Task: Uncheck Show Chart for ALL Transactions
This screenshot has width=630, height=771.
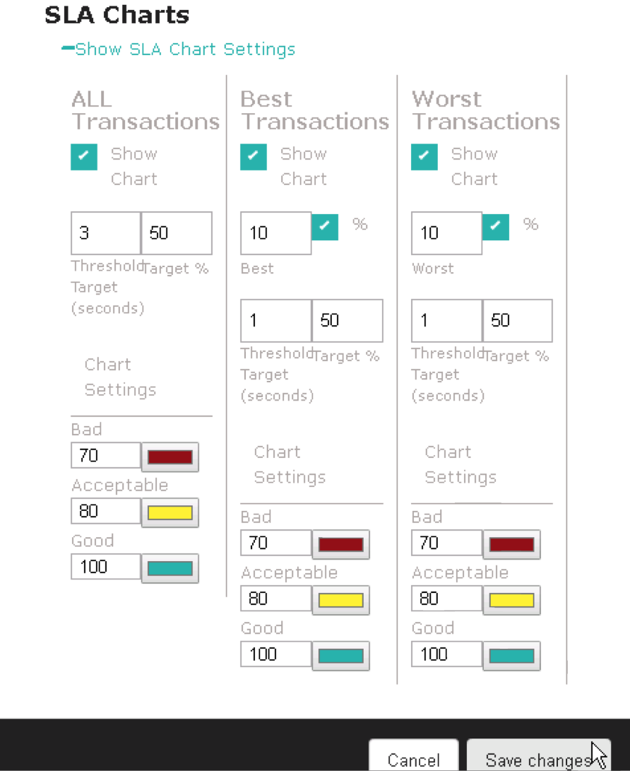Action: (x=84, y=157)
